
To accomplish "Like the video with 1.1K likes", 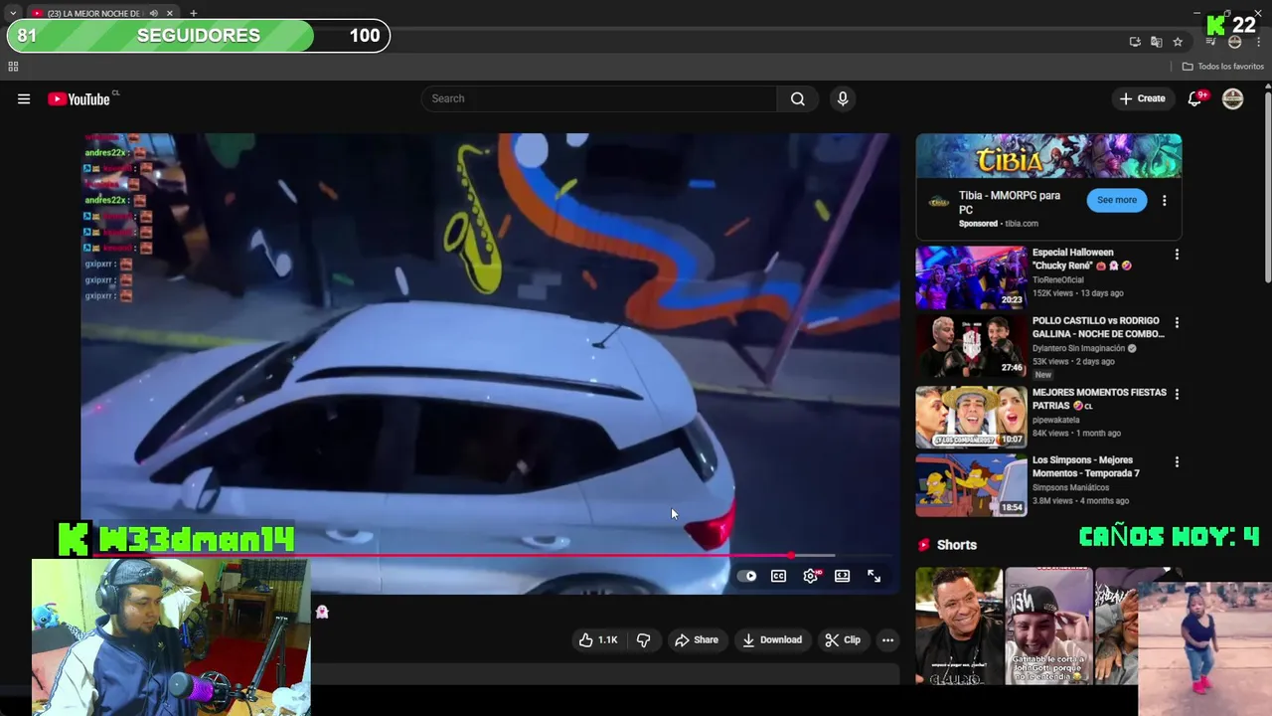I will click(598, 640).
